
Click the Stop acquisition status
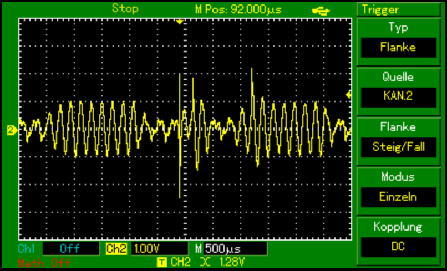[x=125, y=9]
